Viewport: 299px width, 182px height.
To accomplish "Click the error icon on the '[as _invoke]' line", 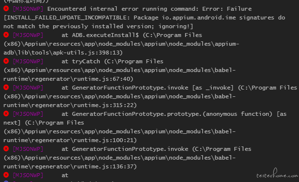I will (x=6, y=87).
